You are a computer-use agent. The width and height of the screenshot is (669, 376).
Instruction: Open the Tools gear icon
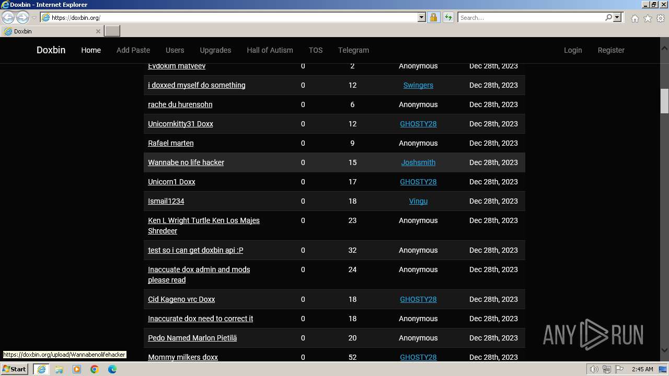661,18
